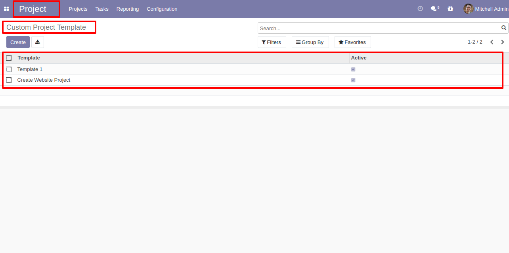Toggle Active checkbox for Create Website Project
The image size is (509, 253).
[x=353, y=80]
